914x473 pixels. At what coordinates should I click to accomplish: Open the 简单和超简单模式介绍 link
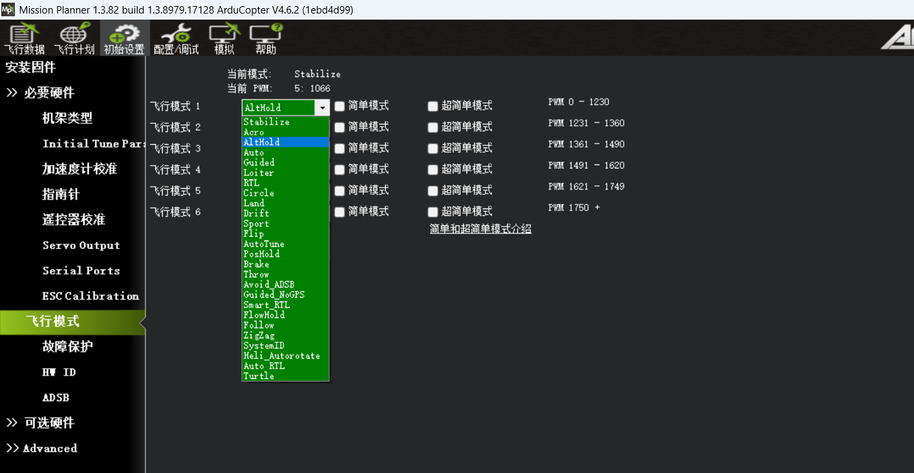click(480, 229)
